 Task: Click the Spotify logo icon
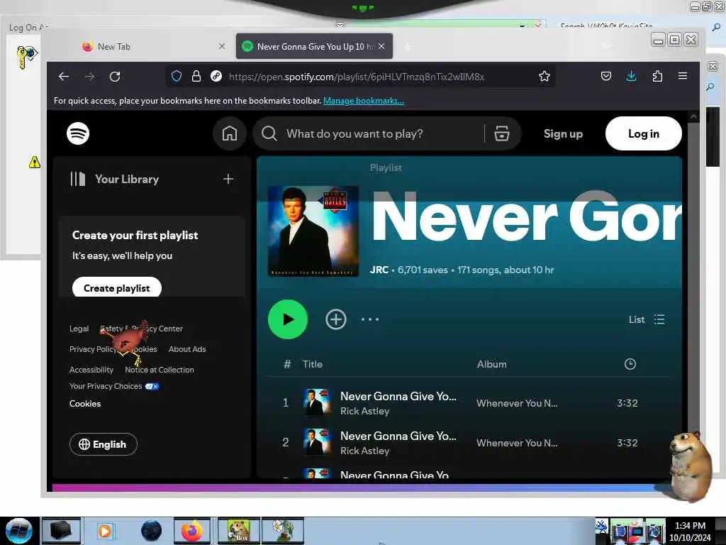point(78,133)
